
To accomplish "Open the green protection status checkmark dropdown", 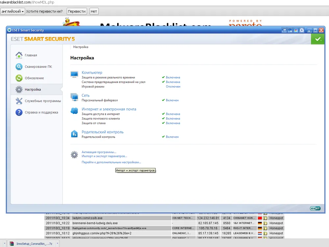I will pos(318,39).
